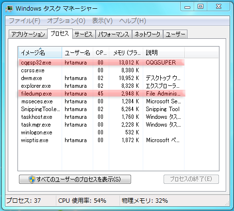Sort by メモリ column header

click(x=126, y=52)
